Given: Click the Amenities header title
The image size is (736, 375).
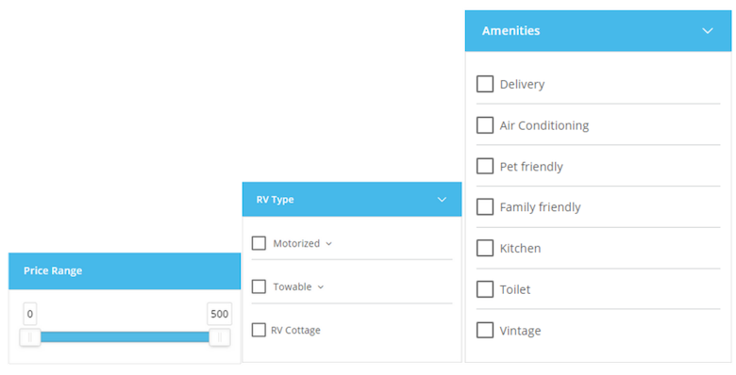Looking at the screenshot, I should click(510, 31).
